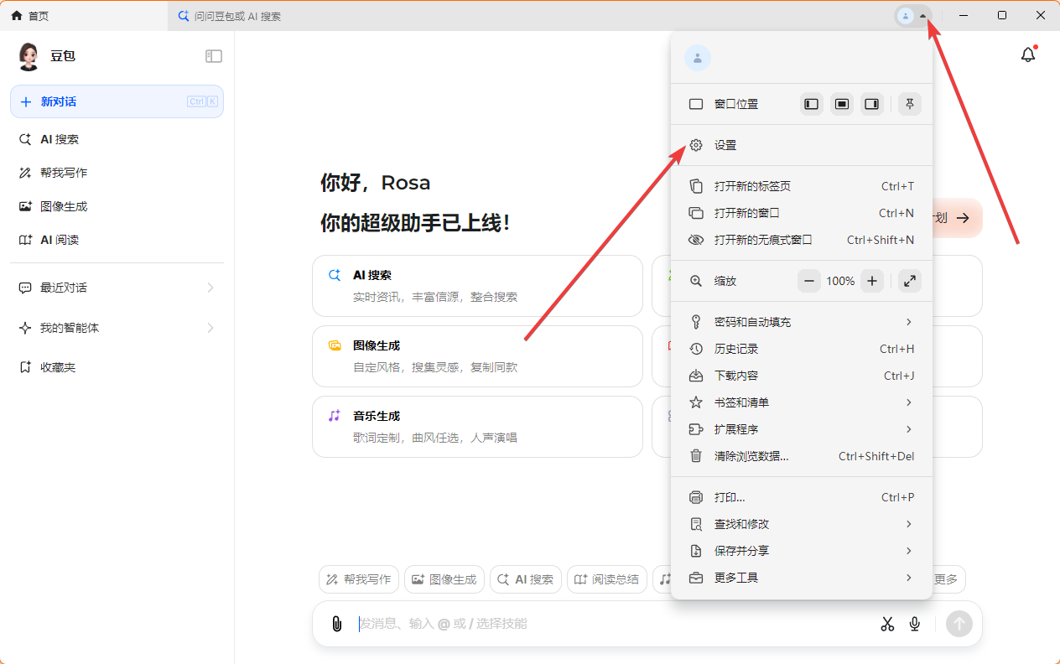Image resolution: width=1060 pixels, height=664 pixels.
Task: Click the paperclip attachment icon
Action: [x=336, y=624]
